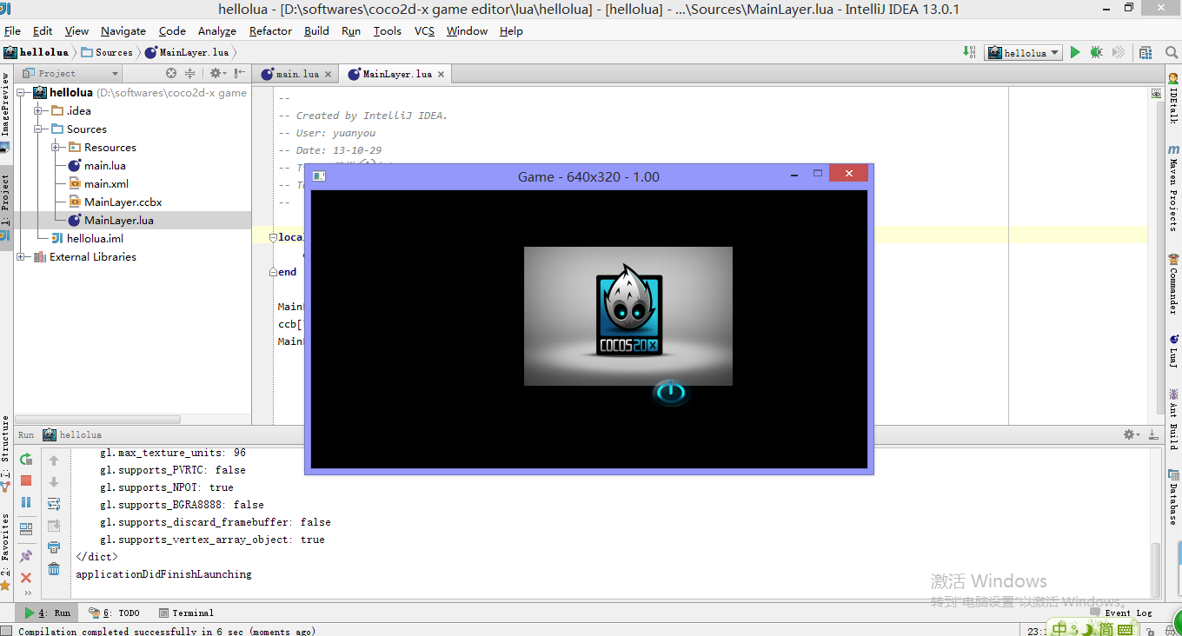Image resolution: width=1182 pixels, height=636 pixels.
Task: Click the down arrow in console toolbar
Action: pos(54,482)
